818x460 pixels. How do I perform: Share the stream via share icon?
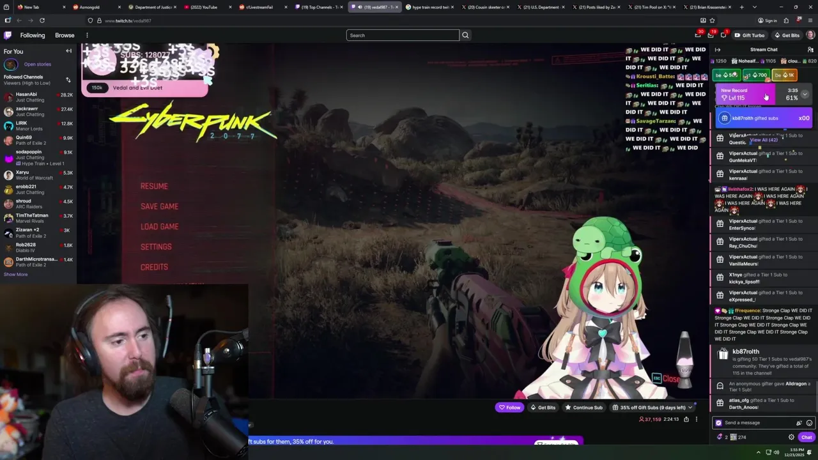click(686, 420)
